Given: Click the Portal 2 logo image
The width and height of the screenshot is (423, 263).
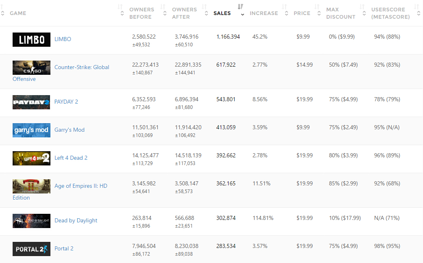Looking at the screenshot, I should pyautogui.click(x=31, y=249).
